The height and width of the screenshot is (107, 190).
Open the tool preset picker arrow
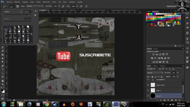(7, 6)
